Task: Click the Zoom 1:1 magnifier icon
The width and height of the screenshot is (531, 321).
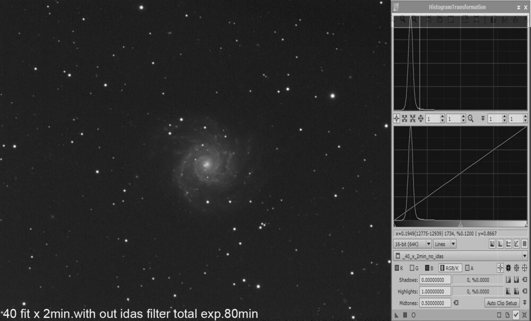Action: click(x=470, y=119)
